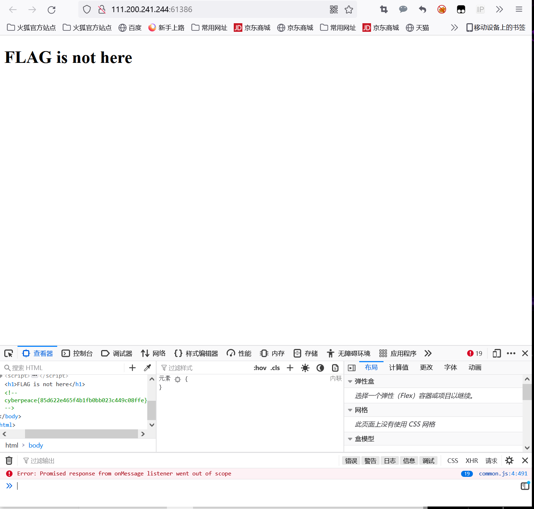
Task: Toggle dark color scheme simulation
Action: [320, 368]
